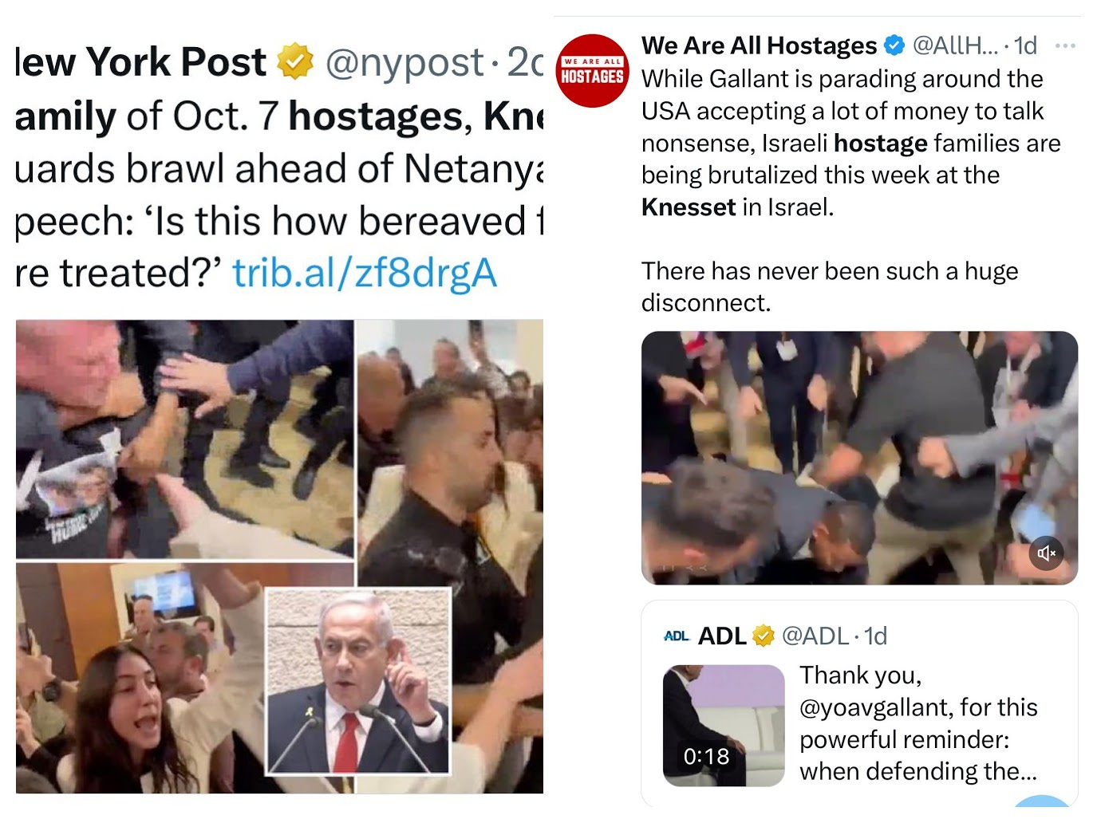This screenshot has height=823, width=1097.
Task: Click We Are All Hostages account name
Action: (x=759, y=45)
